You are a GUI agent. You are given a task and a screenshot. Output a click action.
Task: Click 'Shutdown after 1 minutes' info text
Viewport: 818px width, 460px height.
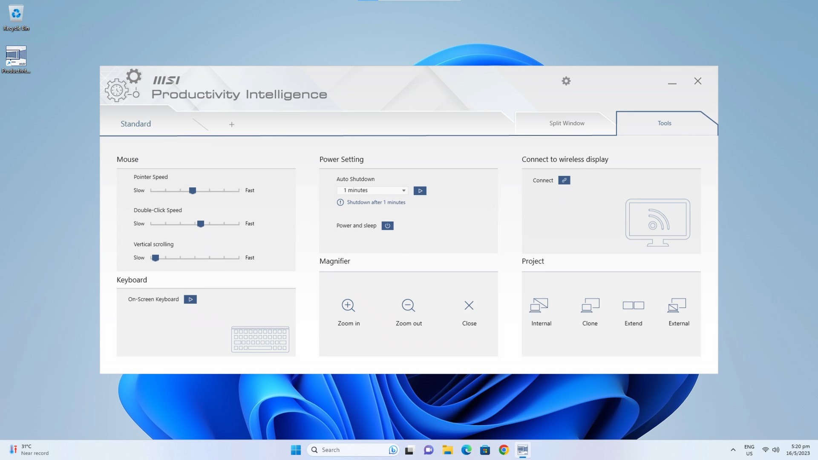[x=376, y=202]
